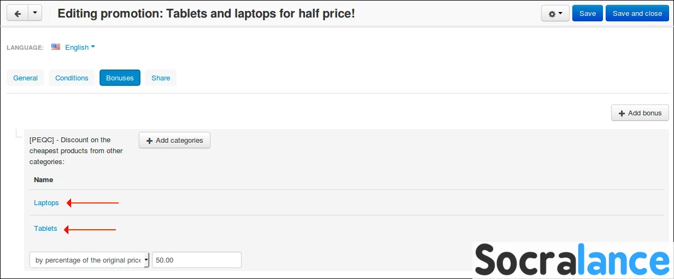Switch to the General tab
The height and width of the screenshot is (279, 674).
pos(25,78)
